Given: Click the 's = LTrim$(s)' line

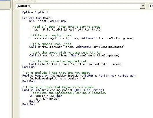Looking at the screenshot, I should (x=47, y=99).
